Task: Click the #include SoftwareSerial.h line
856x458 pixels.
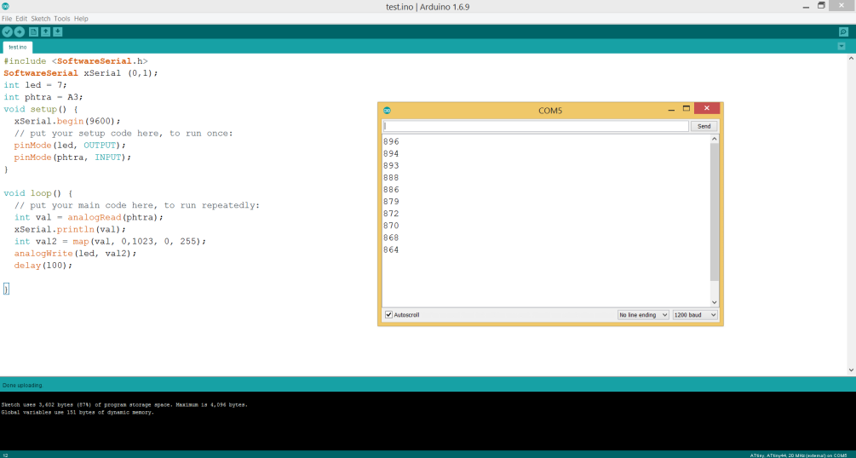Action: tap(75, 61)
